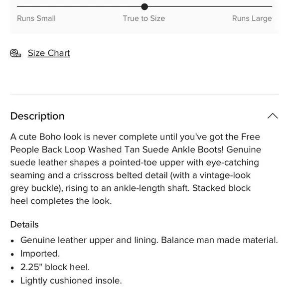This screenshot has height=289, width=289.
Task: Select the Runs Large label
Action: [252, 18]
